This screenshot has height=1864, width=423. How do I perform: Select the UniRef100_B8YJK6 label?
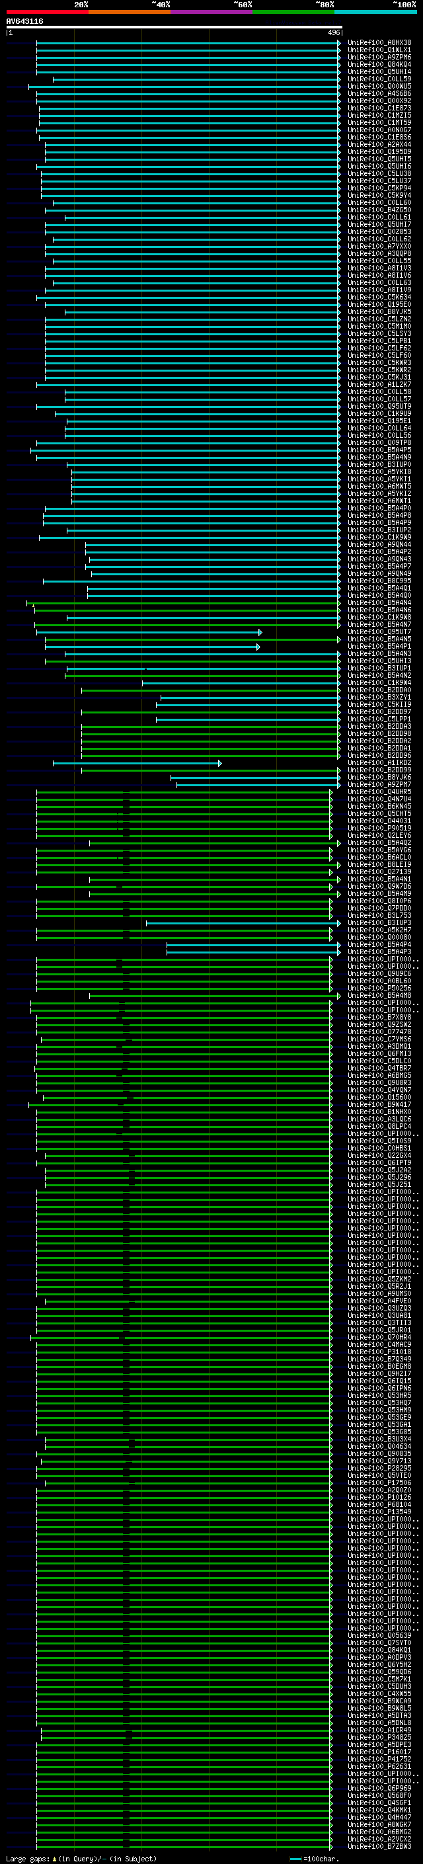point(379,777)
